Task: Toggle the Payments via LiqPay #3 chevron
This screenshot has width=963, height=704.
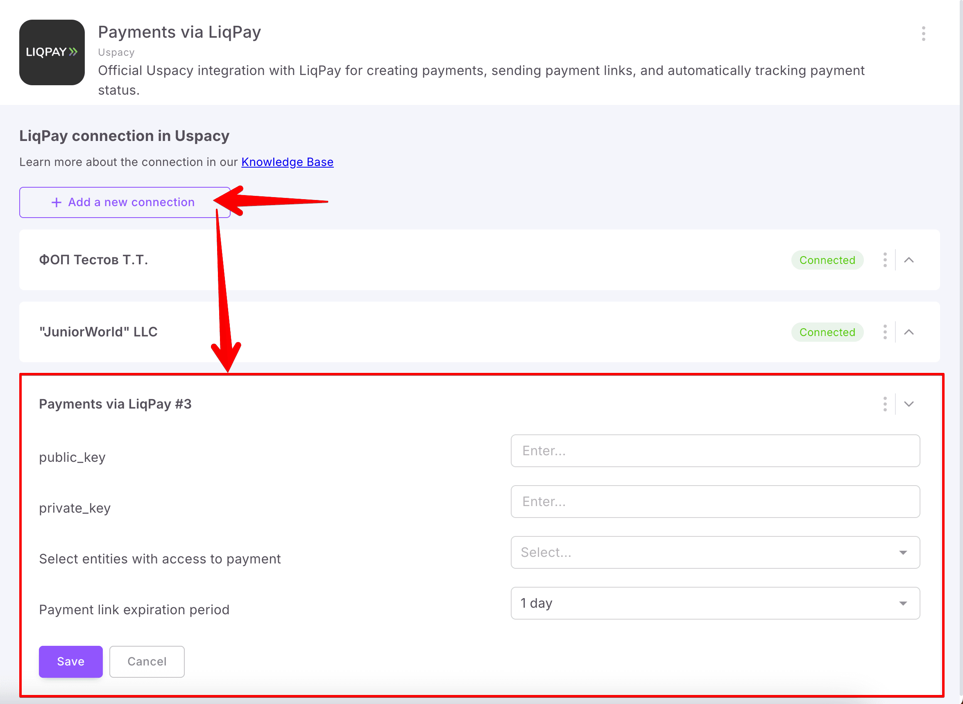Action: pos(909,404)
